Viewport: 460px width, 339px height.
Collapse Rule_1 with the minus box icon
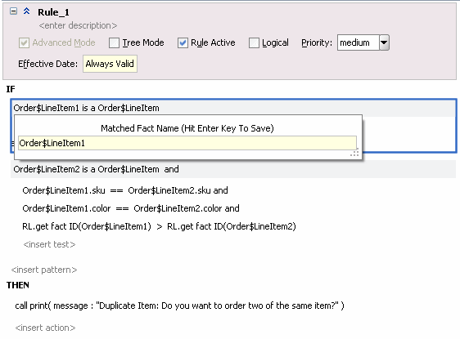pyautogui.click(x=13, y=11)
